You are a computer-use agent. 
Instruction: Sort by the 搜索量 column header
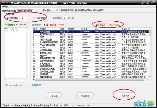[x=74, y=29]
